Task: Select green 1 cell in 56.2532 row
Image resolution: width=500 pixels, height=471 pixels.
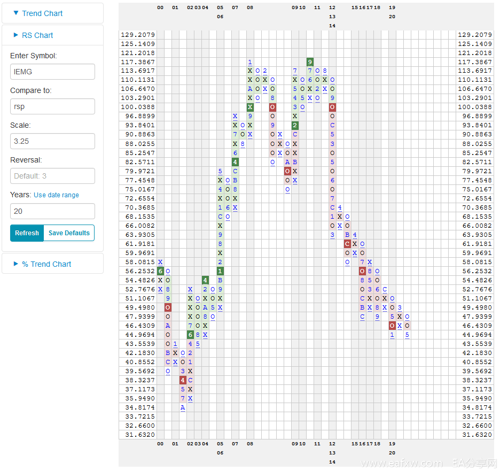Action: [220, 271]
